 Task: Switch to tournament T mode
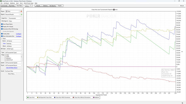click(x=31, y=6)
